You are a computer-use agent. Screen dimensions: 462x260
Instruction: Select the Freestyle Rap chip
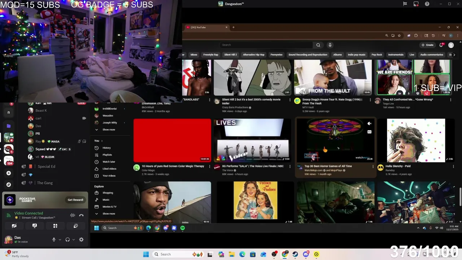coord(211,55)
